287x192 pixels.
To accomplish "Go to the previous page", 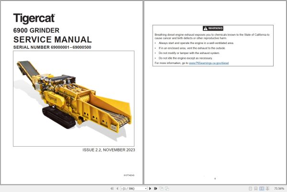I will [x=117, y=188].
